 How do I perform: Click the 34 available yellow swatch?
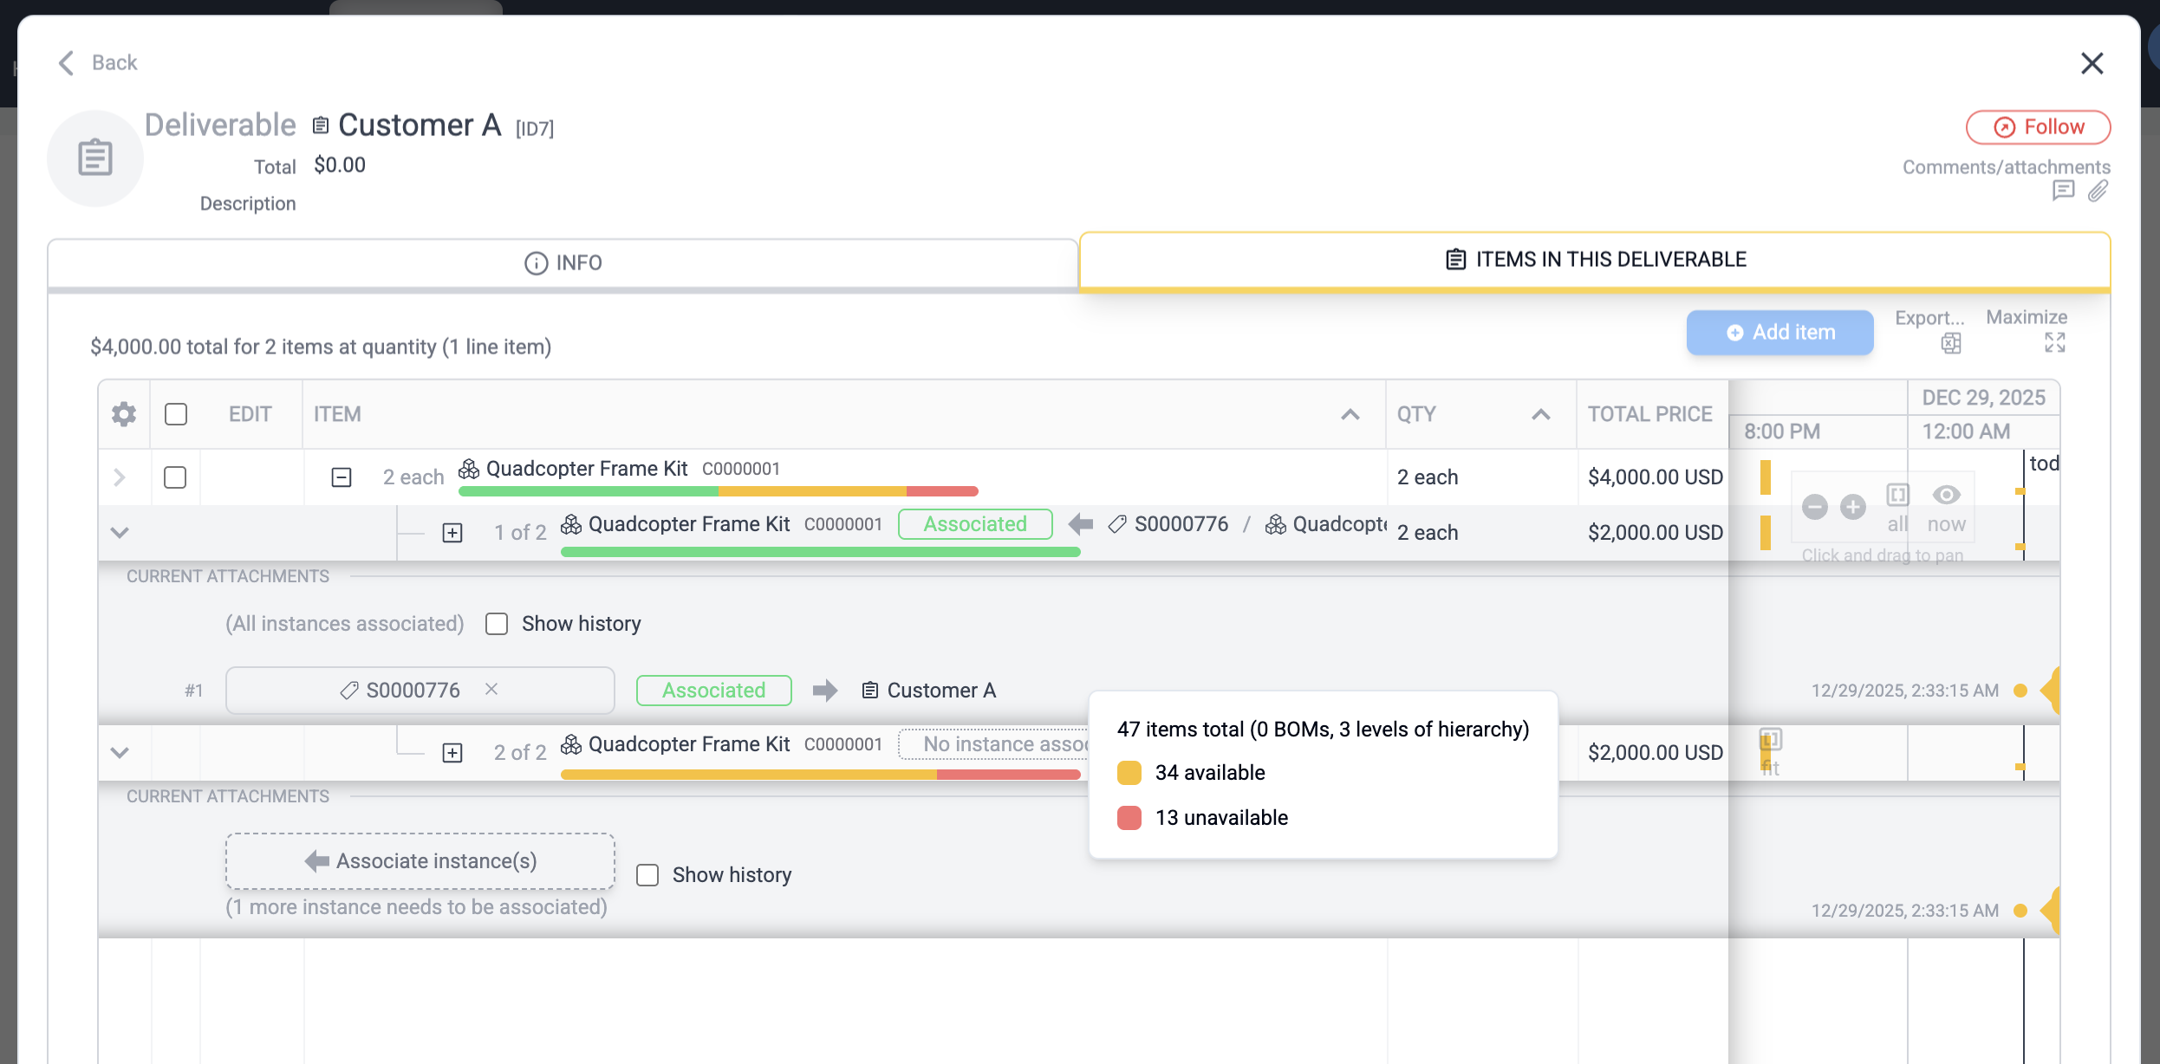tap(1129, 773)
